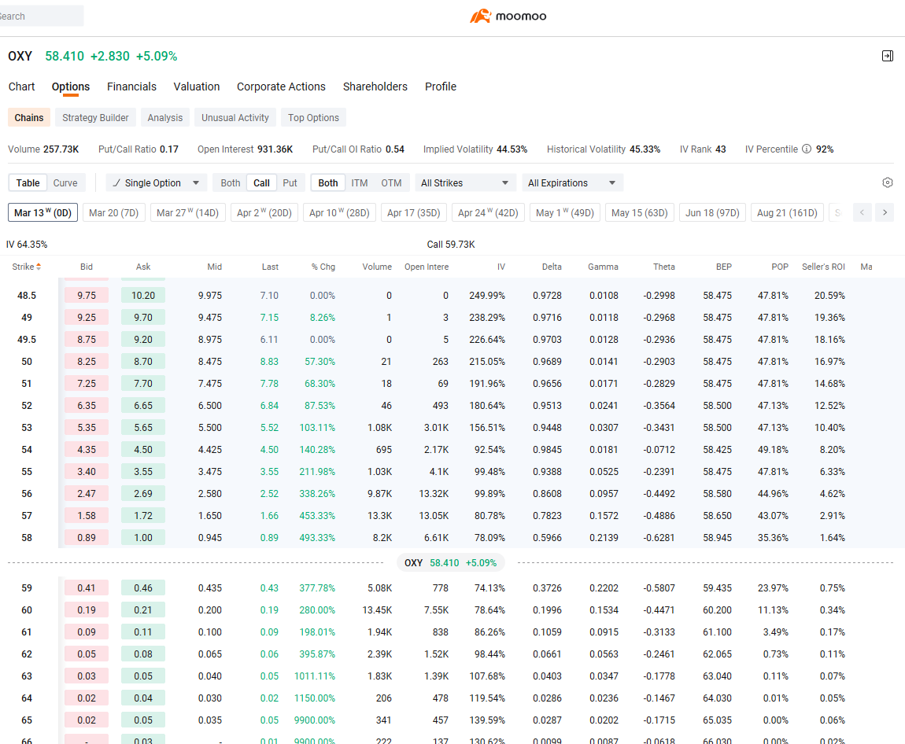Click the Delta column header
Screen dimensions: 905x744
click(x=552, y=267)
